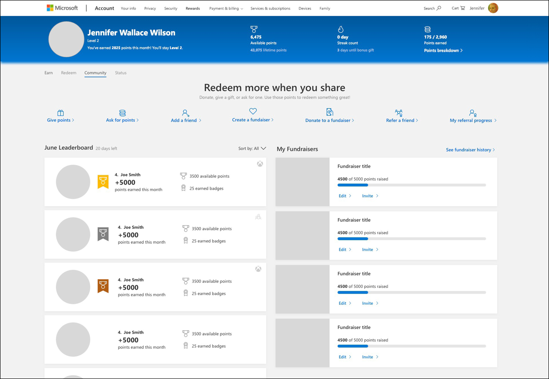The width and height of the screenshot is (549, 379).
Task: Open the Points breakdown link
Action: pos(443,50)
